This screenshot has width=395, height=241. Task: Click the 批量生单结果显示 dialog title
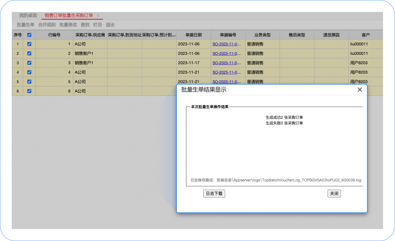click(x=204, y=90)
